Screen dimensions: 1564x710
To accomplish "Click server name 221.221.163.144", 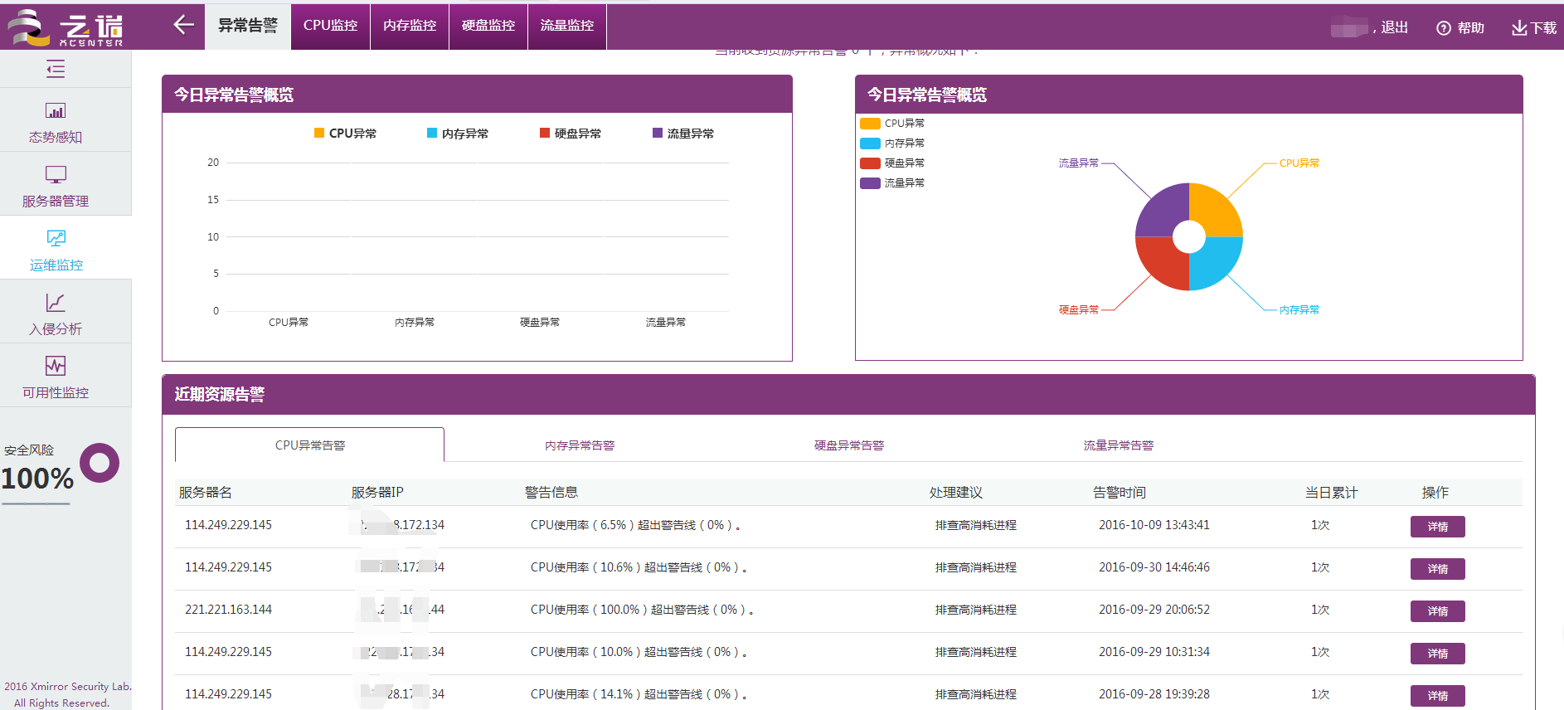I will (228, 610).
